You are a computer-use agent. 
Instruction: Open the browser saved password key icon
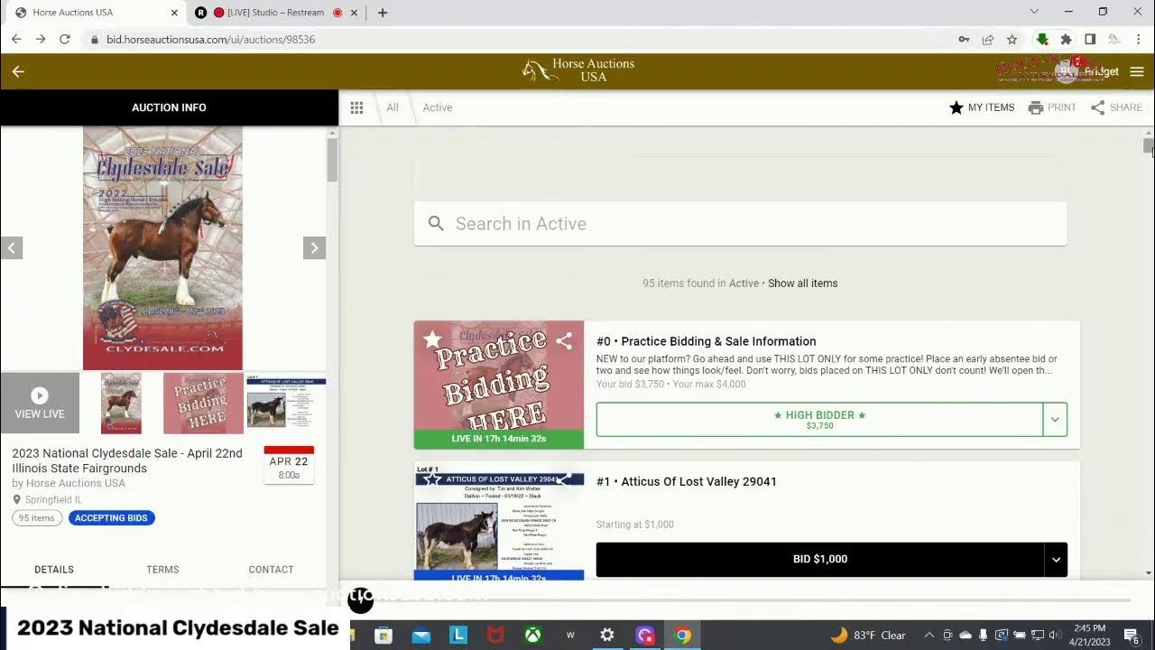tap(964, 39)
